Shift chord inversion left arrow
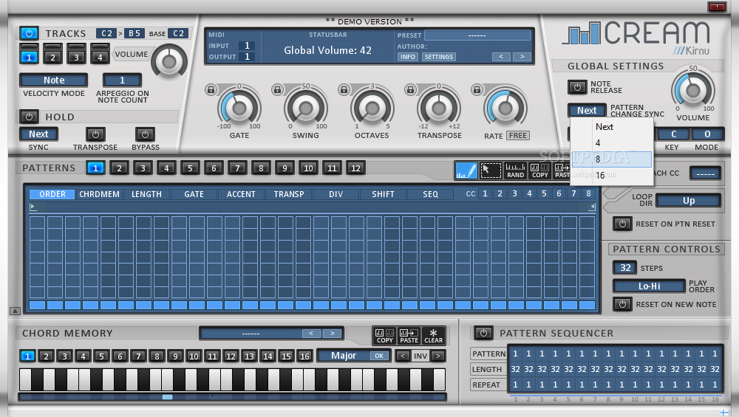Viewport: 739px width, 417px height. click(403, 356)
